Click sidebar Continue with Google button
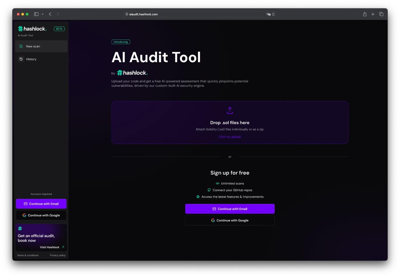 tap(41, 215)
